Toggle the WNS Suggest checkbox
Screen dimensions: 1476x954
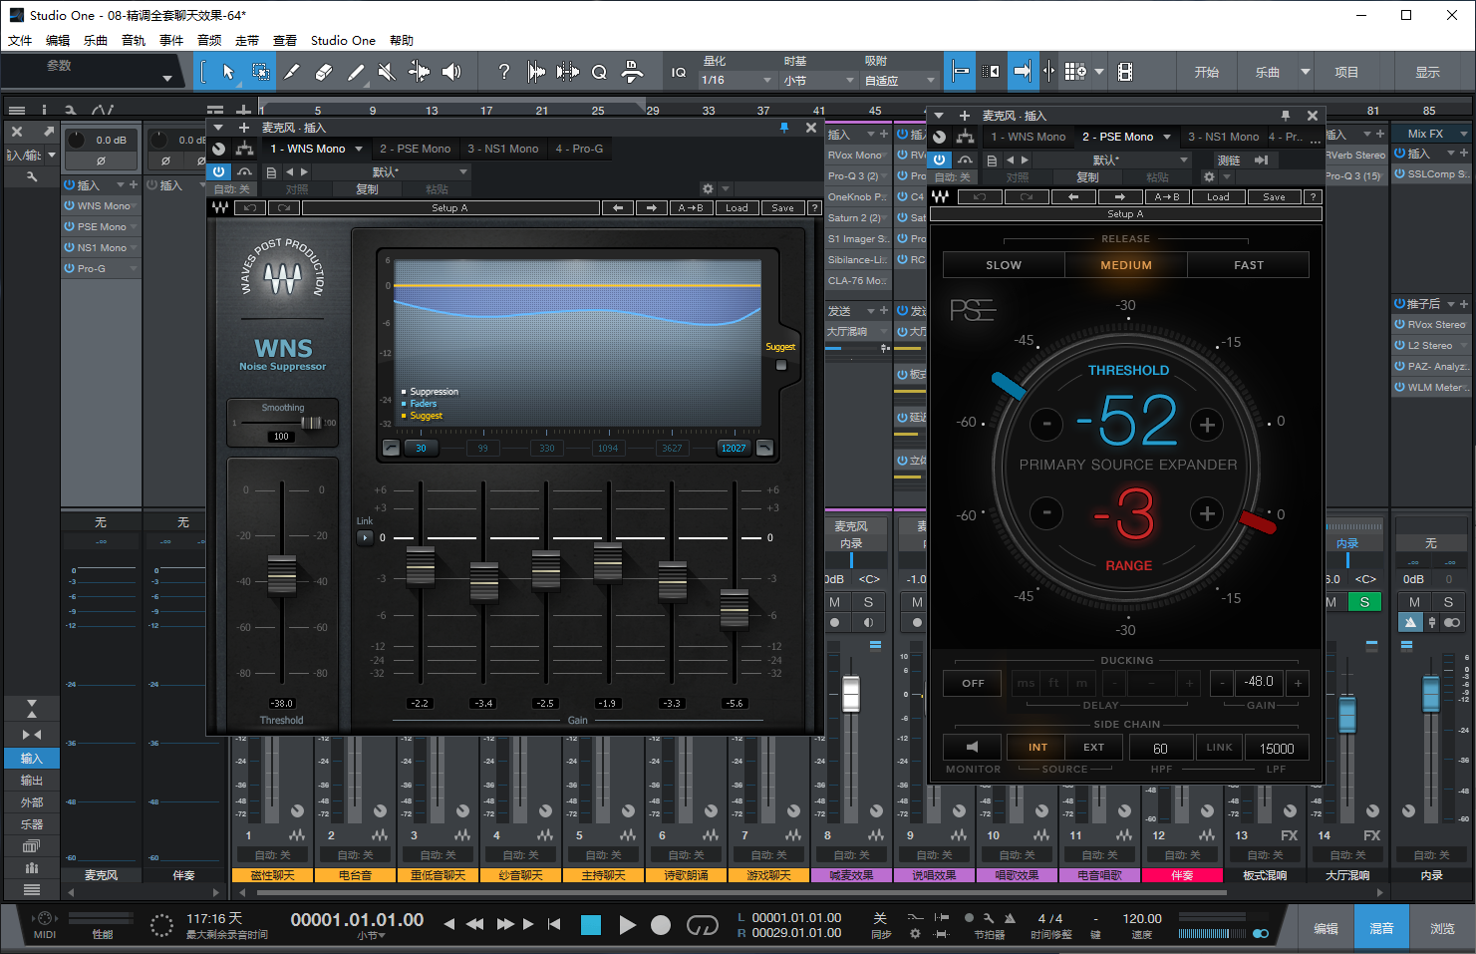[781, 365]
